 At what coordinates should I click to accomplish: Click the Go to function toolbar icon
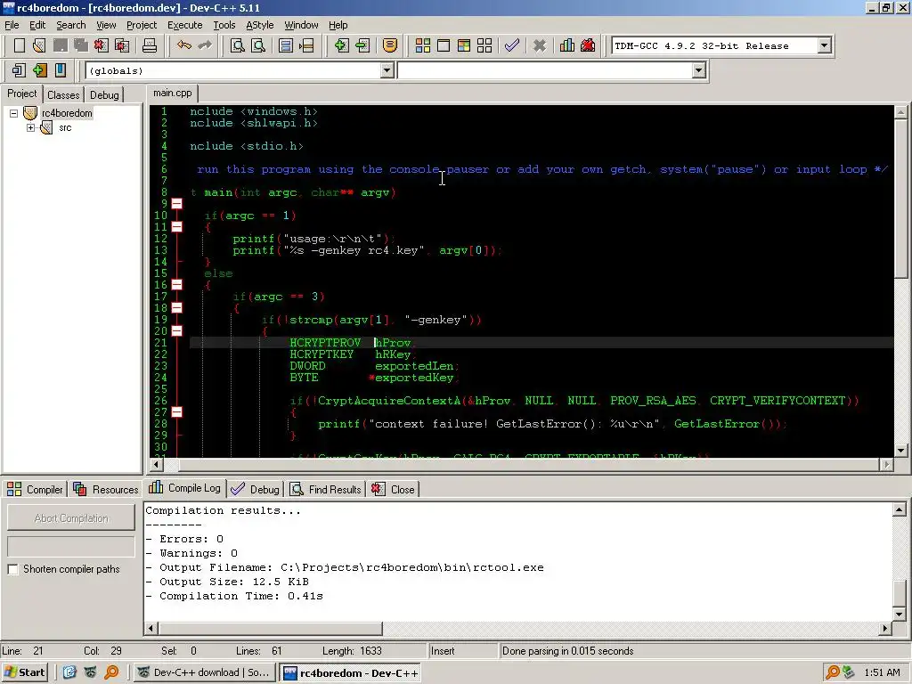point(286,45)
